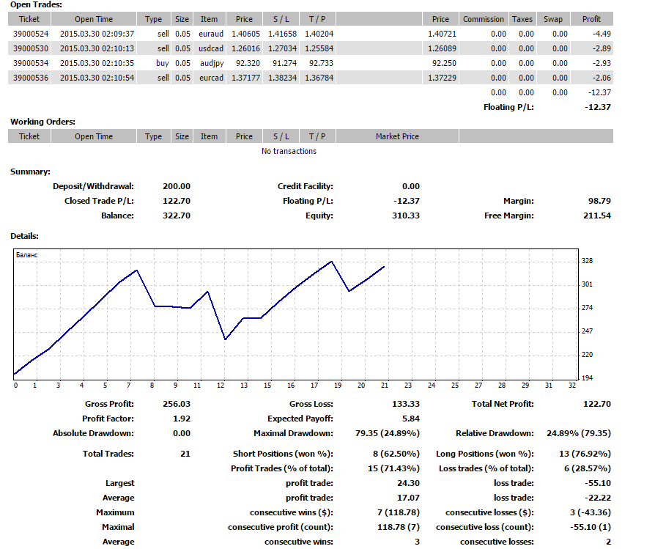This screenshot has height=549, width=655.
Task: Click the Margin value 98.79
Action: [599, 201]
